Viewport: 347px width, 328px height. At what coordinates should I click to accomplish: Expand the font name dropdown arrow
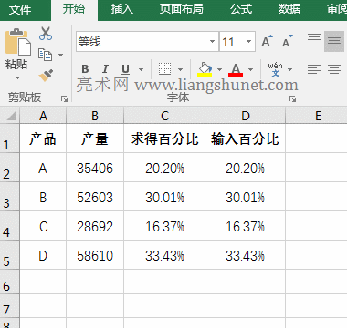click(213, 42)
